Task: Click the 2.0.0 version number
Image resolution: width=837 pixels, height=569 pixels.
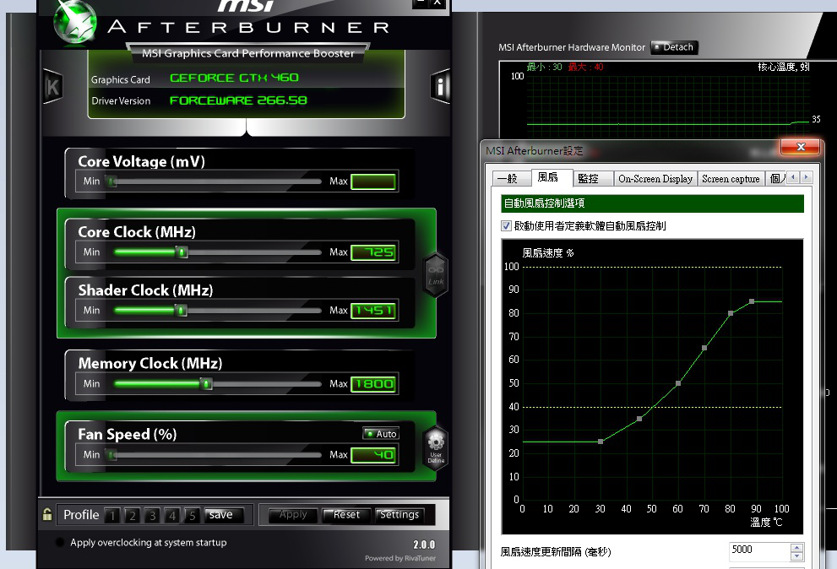Action: [424, 545]
